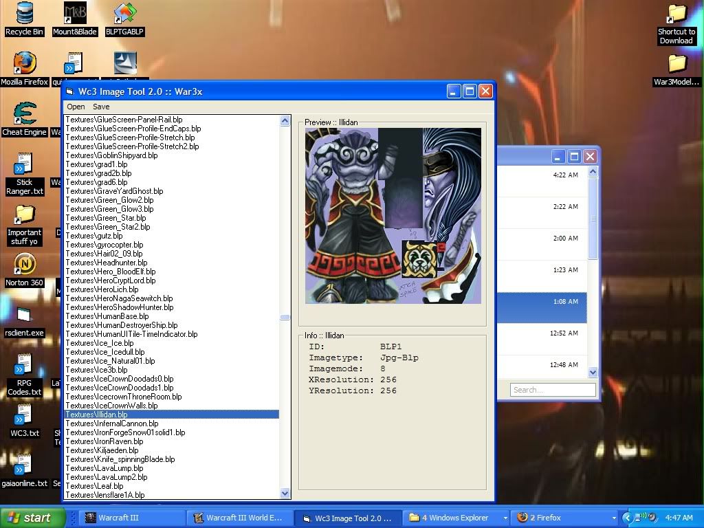Select Textures\IronRaven.blp entry
This screenshot has width=704, height=528.
click(x=172, y=441)
